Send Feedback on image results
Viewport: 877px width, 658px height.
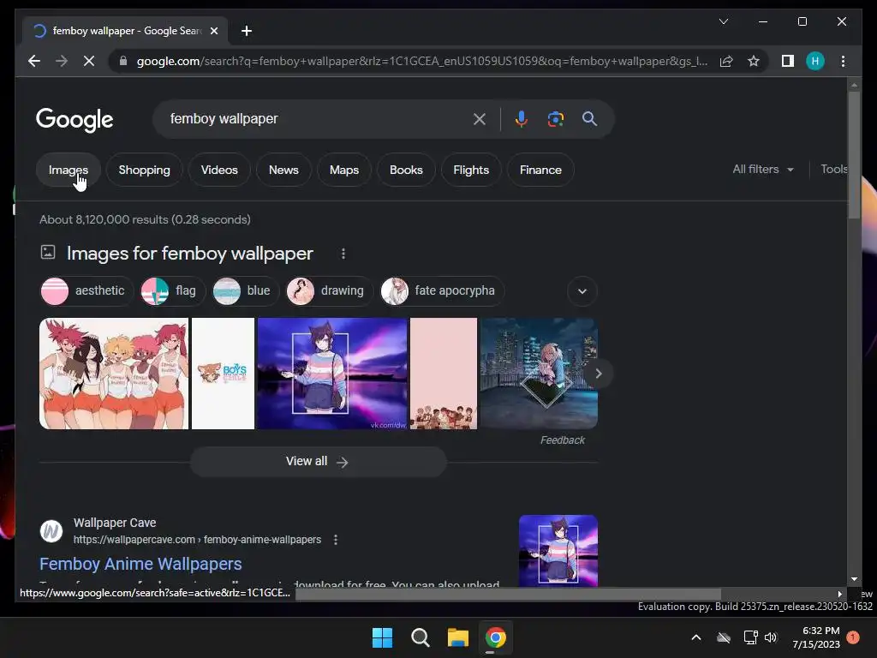tap(562, 440)
